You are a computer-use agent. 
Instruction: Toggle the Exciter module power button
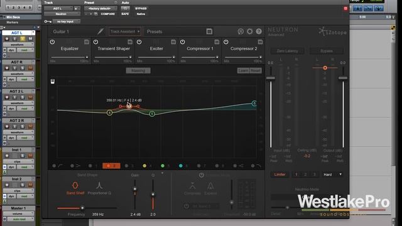[x=139, y=42]
